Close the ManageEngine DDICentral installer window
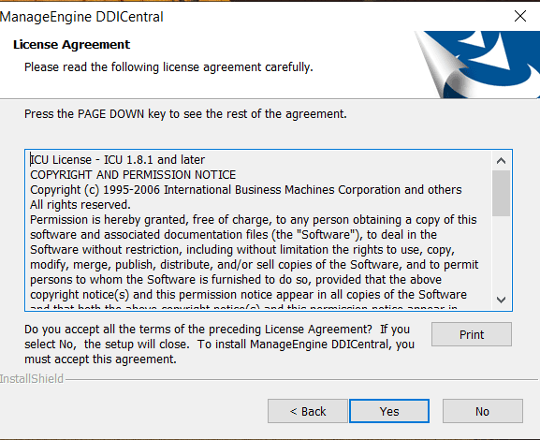540x440 pixels. coord(520,16)
